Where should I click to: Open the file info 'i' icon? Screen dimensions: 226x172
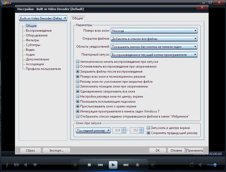7,165
